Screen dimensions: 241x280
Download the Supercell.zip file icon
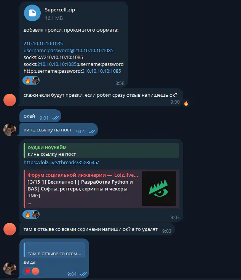32,13
